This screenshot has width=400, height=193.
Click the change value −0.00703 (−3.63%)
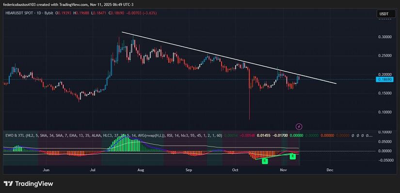(141, 13)
